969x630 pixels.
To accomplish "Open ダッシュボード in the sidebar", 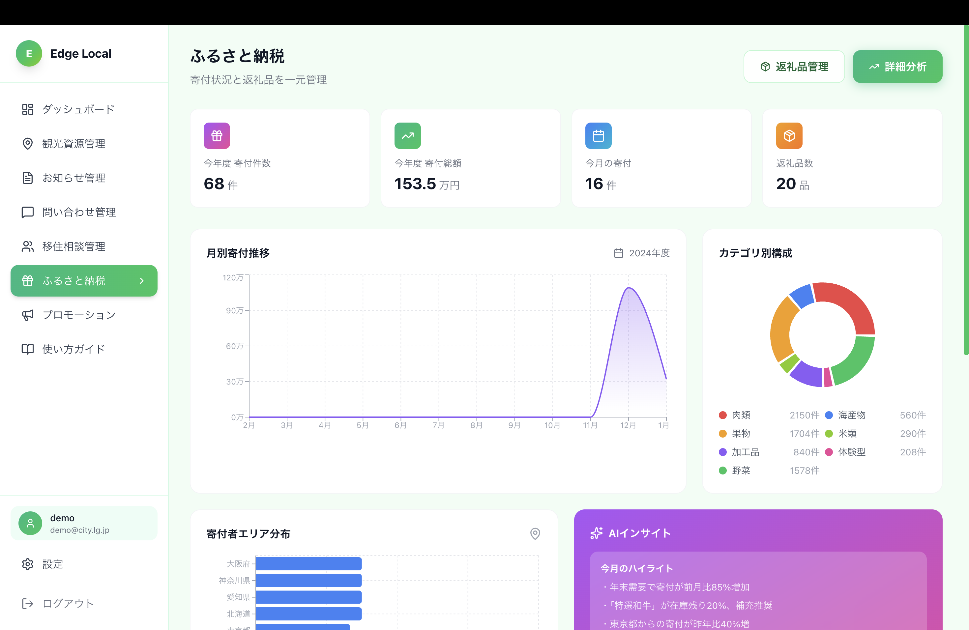I will (x=78, y=109).
